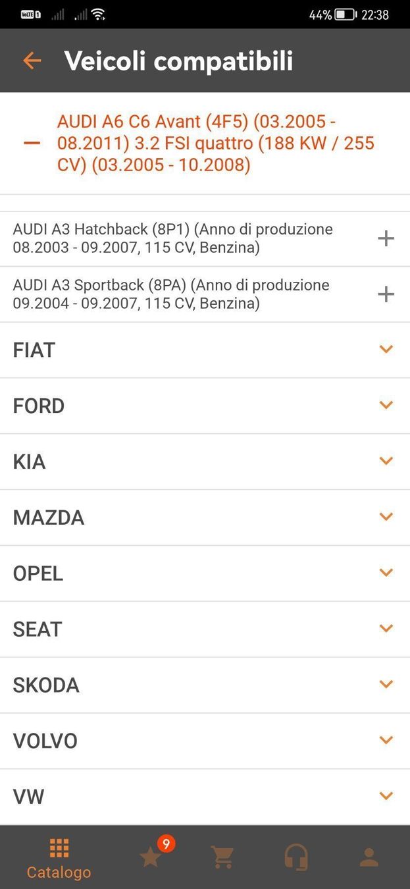Show SKODA compatible vehicles

coord(386,685)
